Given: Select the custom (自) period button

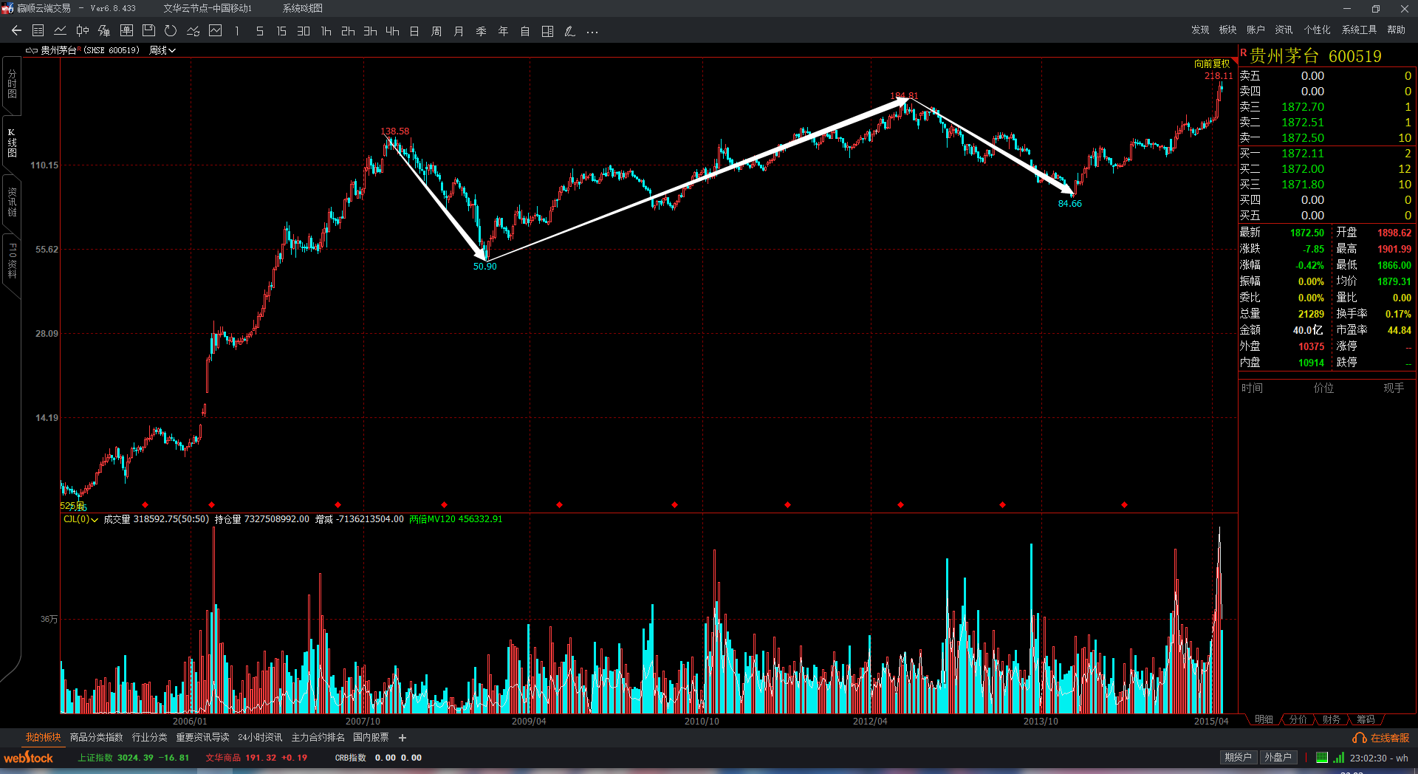Looking at the screenshot, I should coord(525,31).
